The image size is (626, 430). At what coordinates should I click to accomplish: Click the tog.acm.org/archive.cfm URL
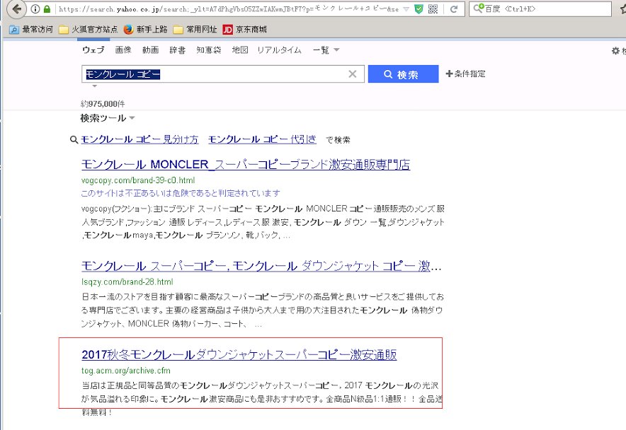(x=126, y=371)
